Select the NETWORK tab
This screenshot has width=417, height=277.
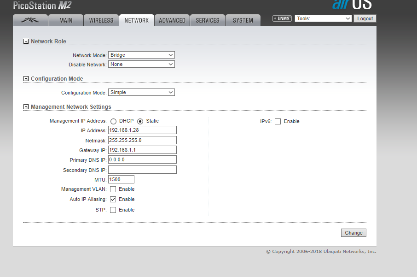click(137, 20)
